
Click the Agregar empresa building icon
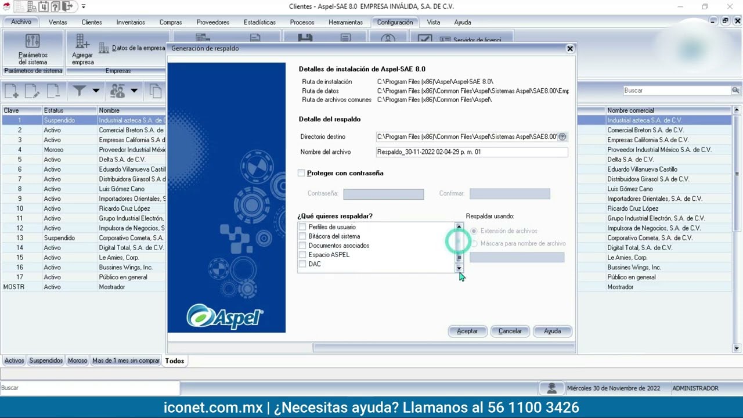click(82, 41)
